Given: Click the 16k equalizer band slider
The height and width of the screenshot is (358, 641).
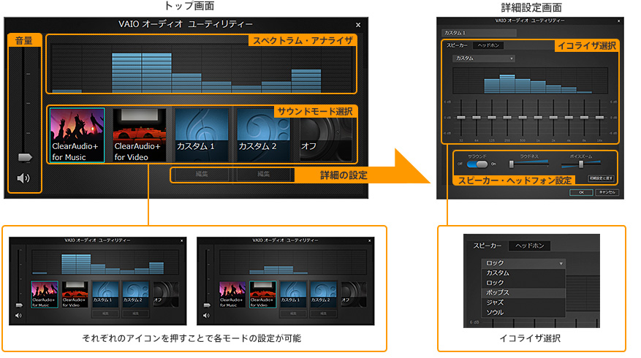Looking at the screenshot, I should [600, 118].
